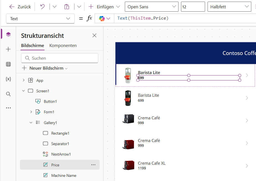This screenshot has width=256, height=181.
Task: Select Separator1 in the tree view
Action: click(60, 144)
